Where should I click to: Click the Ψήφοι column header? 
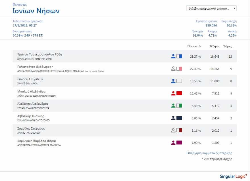coord(214,46)
